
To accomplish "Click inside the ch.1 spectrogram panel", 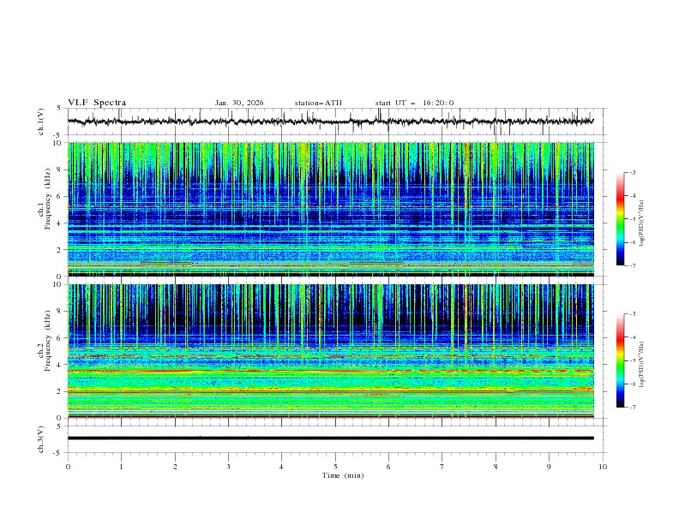I will click(x=331, y=209).
